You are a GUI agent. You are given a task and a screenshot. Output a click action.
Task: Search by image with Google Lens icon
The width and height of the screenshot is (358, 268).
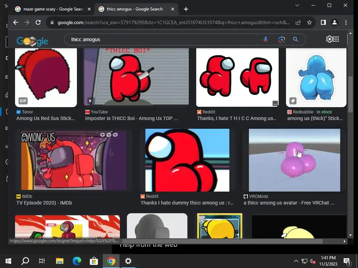[281, 39]
